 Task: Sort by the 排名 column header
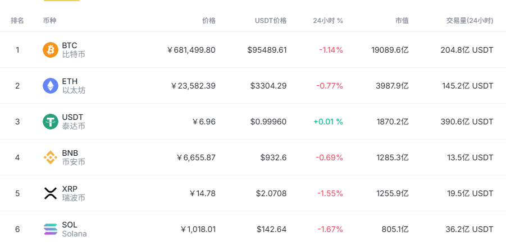(17, 21)
